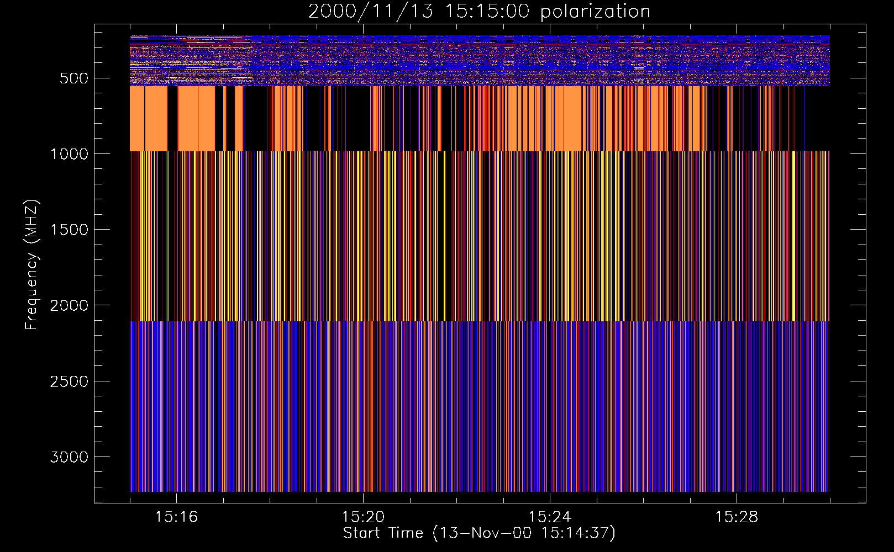Image resolution: width=894 pixels, height=552 pixels.
Task: Click the 15:16 time axis label
Action: tap(176, 517)
